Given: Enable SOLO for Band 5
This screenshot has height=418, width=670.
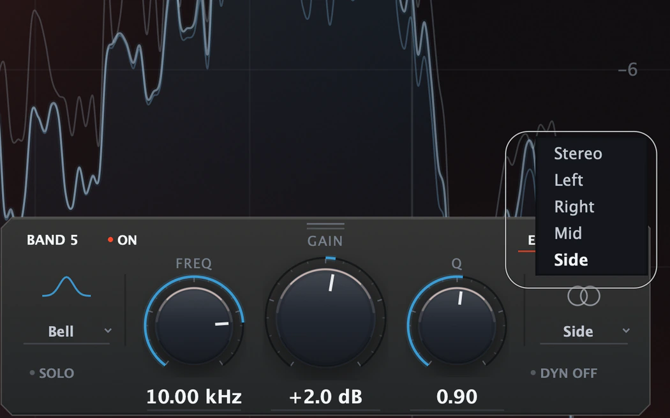Looking at the screenshot, I should pyautogui.click(x=52, y=373).
